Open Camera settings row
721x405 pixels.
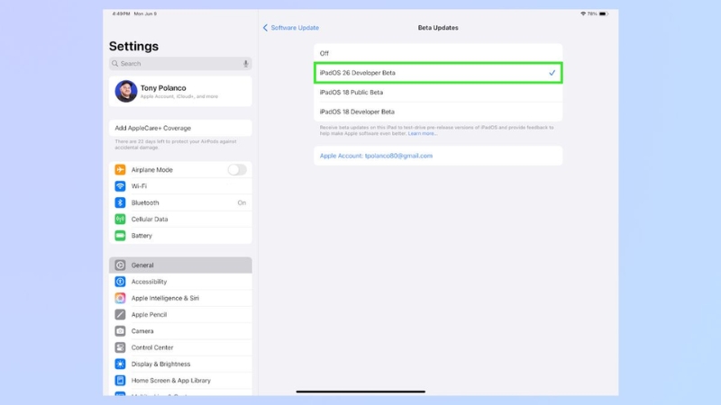[x=180, y=331]
